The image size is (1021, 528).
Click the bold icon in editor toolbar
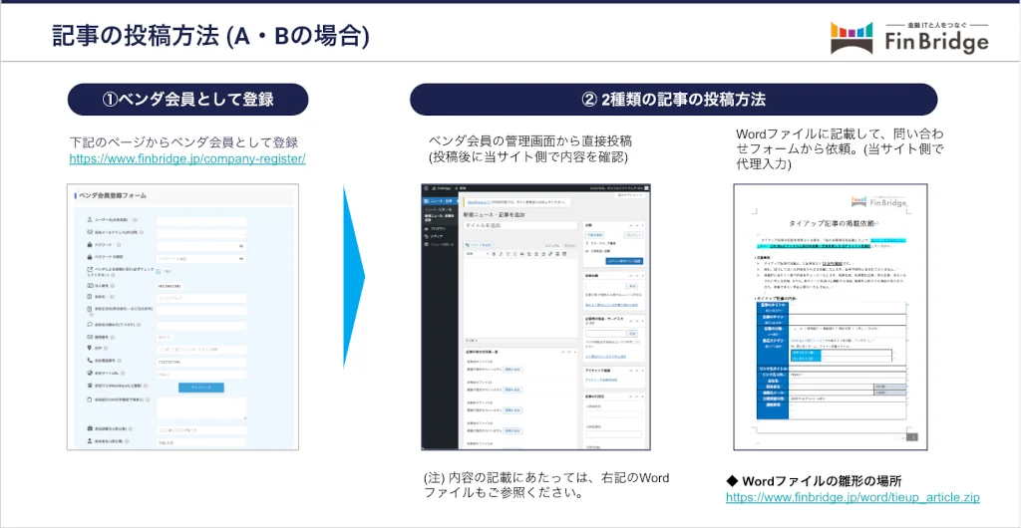coord(493,253)
